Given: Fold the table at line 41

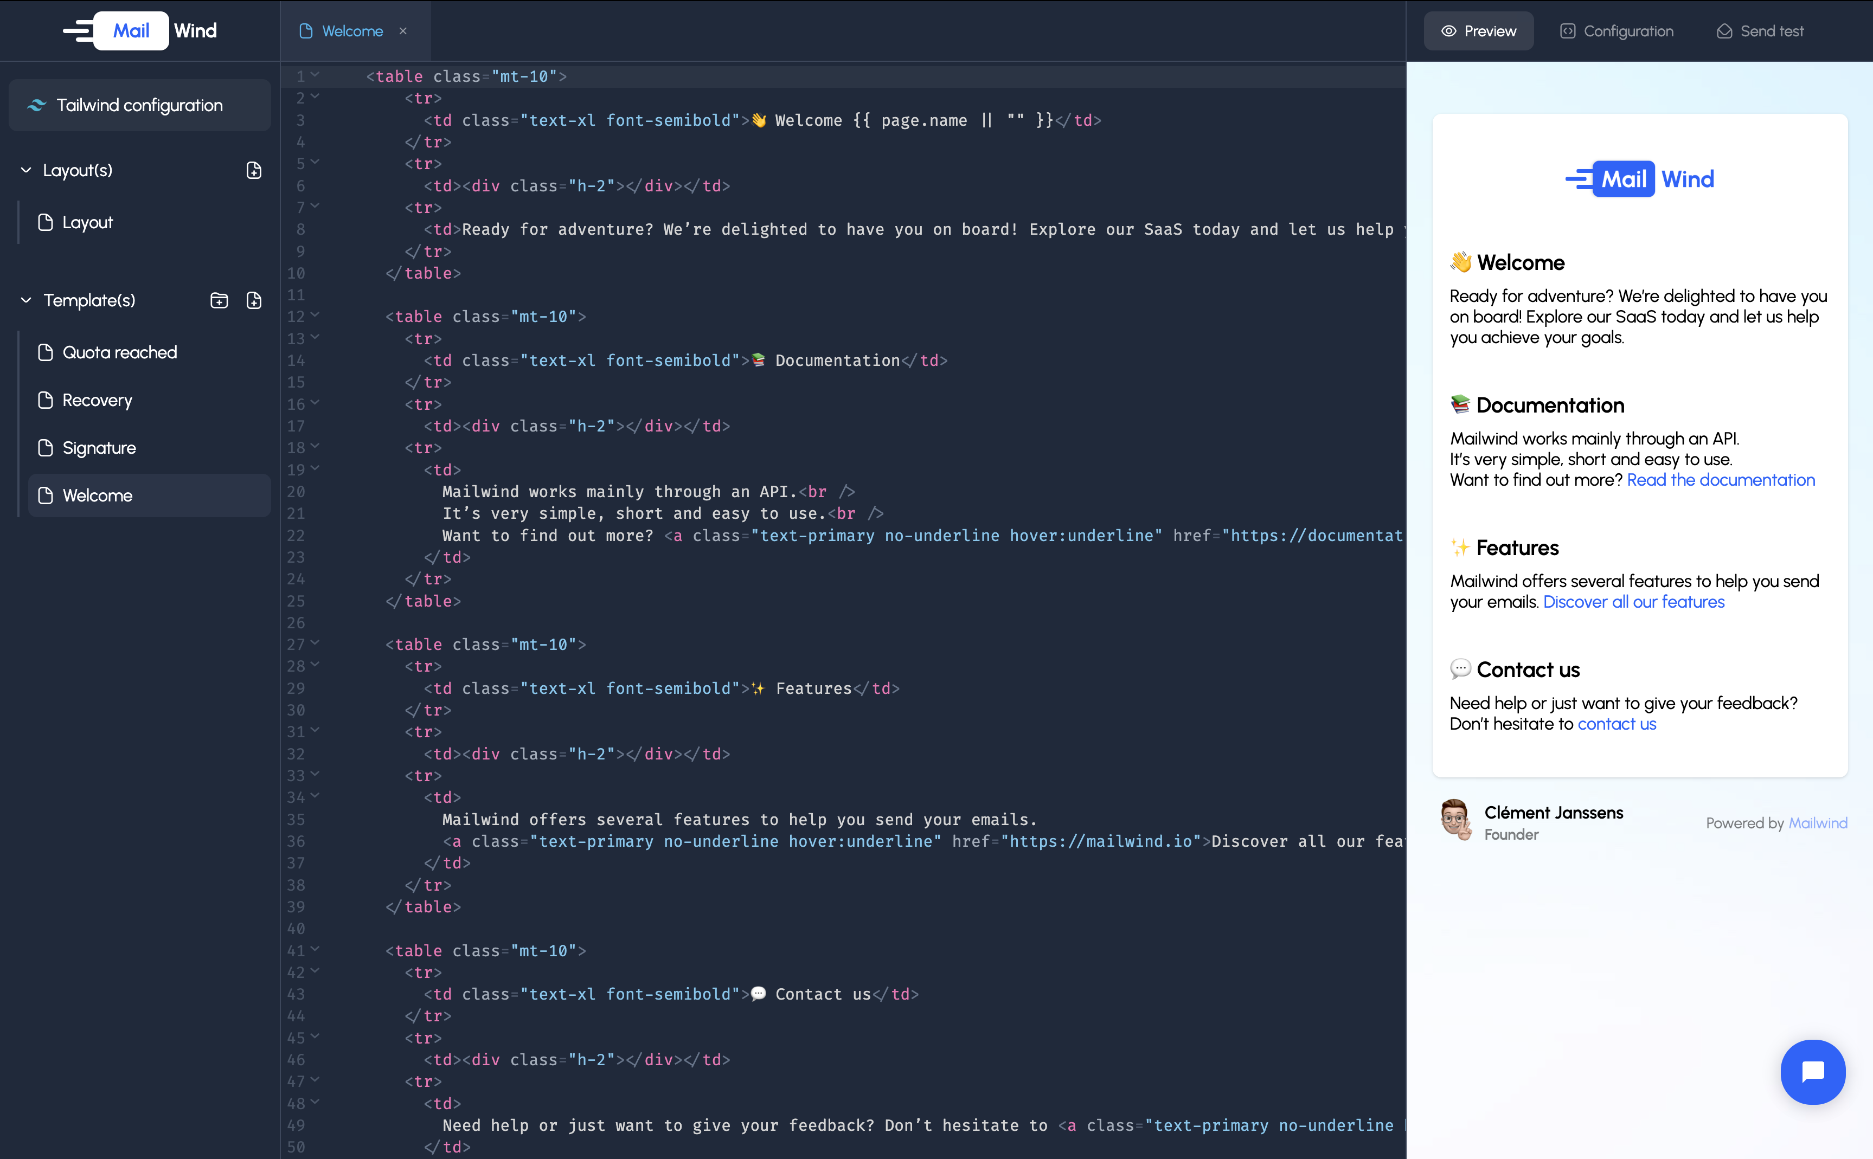Looking at the screenshot, I should point(315,949).
